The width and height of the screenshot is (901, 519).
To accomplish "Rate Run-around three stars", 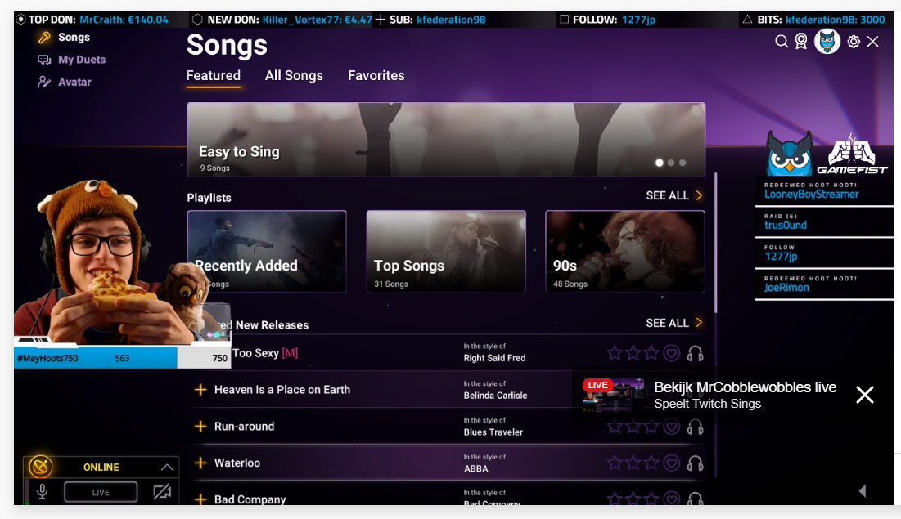I will tap(651, 427).
